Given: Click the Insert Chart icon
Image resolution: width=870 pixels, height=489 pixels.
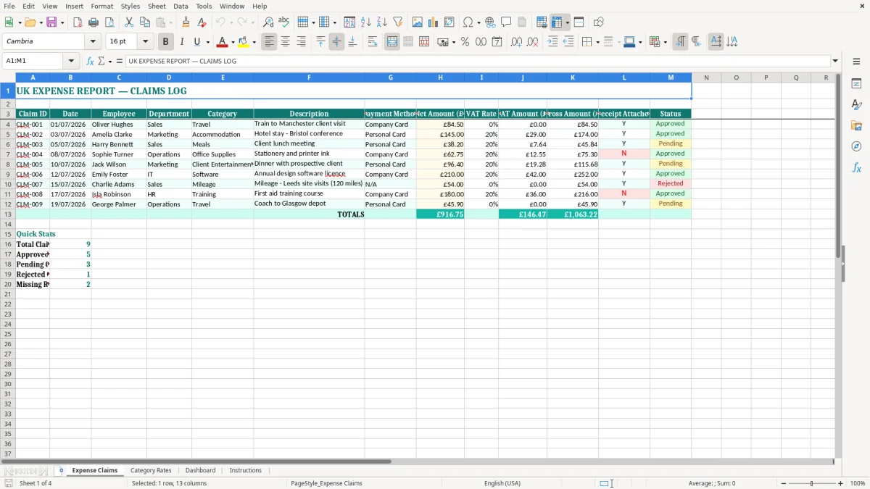Looking at the screenshot, I should pos(434,22).
